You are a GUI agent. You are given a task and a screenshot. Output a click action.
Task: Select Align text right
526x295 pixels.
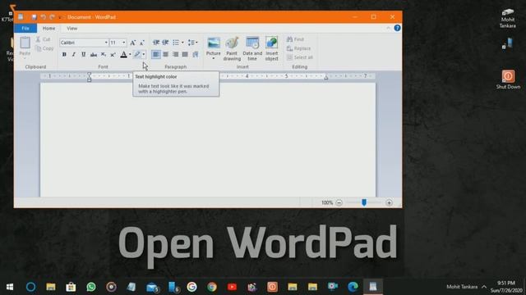[x=175, y=54]
